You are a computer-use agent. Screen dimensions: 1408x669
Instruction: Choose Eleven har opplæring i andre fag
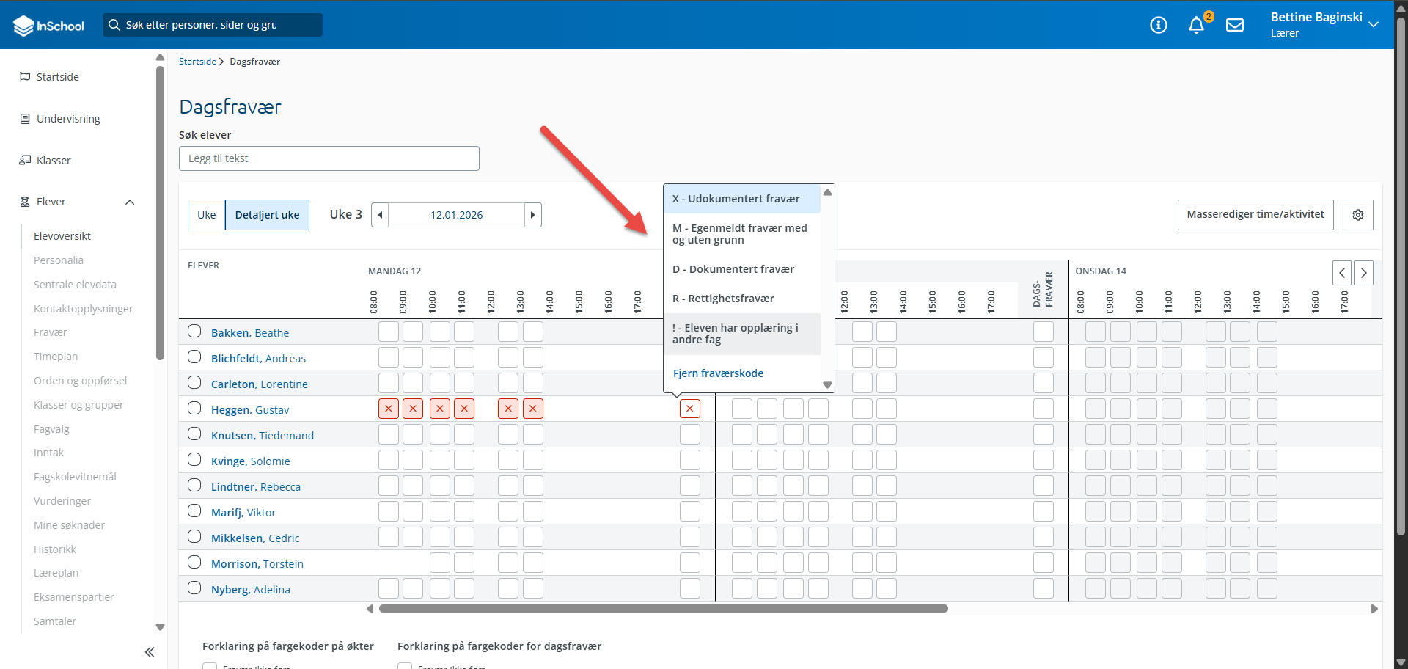742,334
